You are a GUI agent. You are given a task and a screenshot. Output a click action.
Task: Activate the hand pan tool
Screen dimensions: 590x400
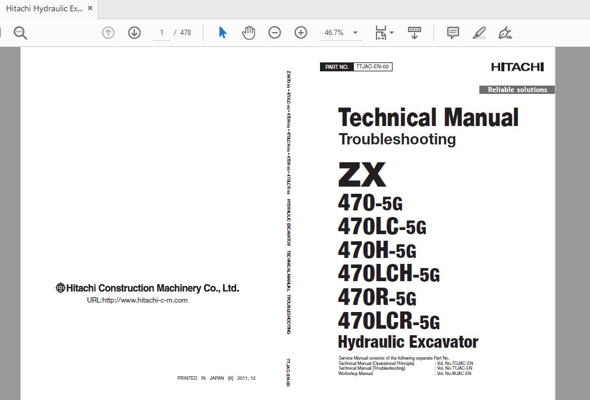(x=249, y=33)
